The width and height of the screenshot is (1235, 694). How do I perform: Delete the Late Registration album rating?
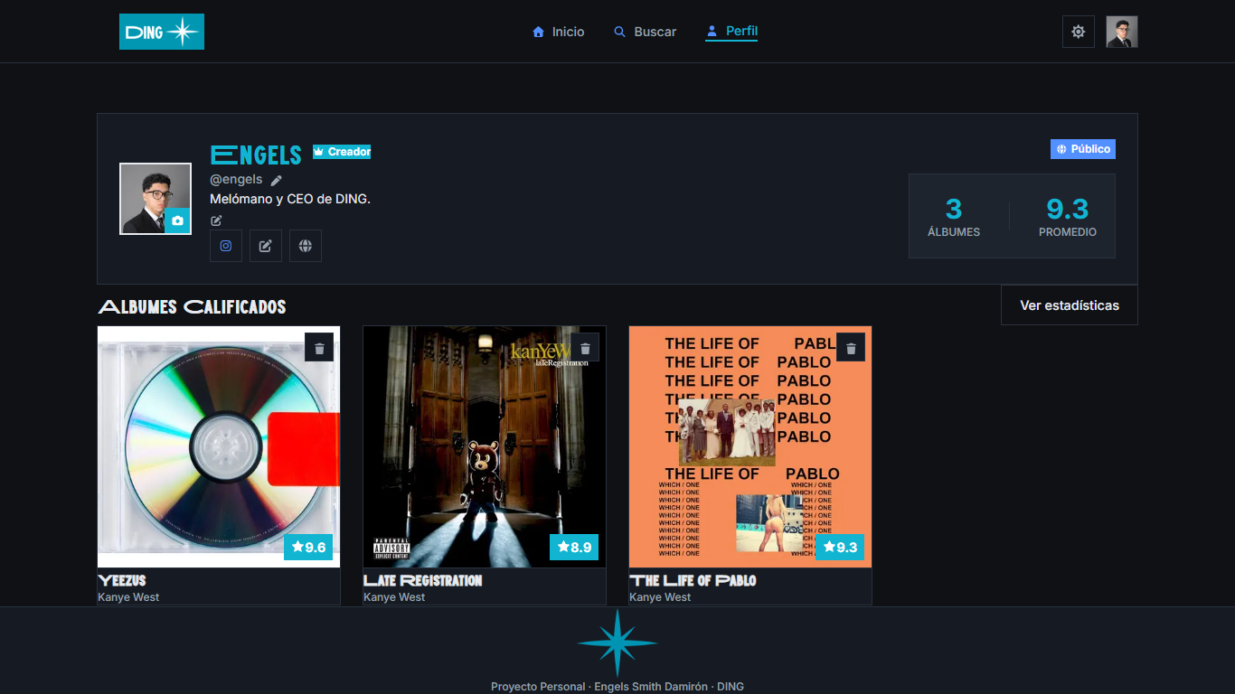click(x=585, y=347)
